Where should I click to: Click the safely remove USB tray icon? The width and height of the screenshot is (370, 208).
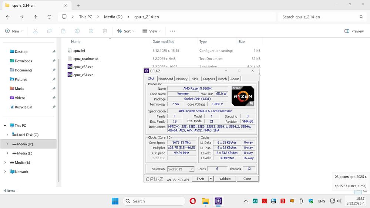click(301, 201)
